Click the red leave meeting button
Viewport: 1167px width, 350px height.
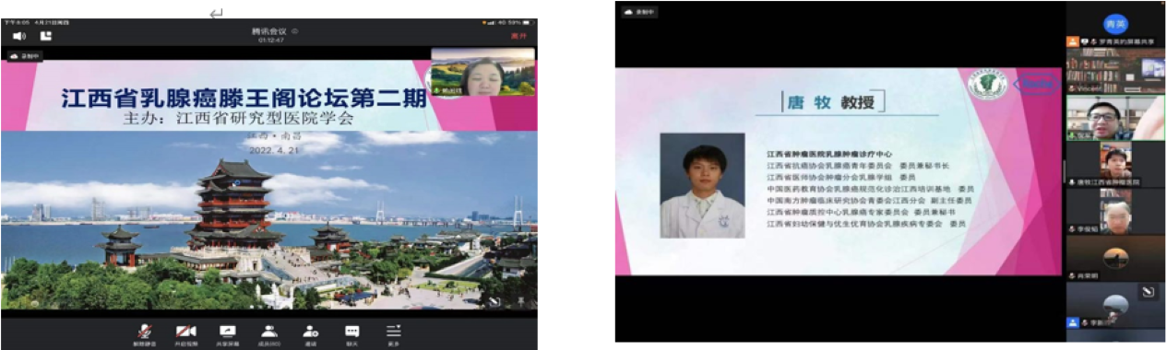click(x=518, y=36)
